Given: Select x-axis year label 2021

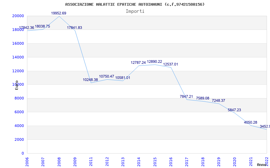Looking at the screenshot, I should point(251,162).
